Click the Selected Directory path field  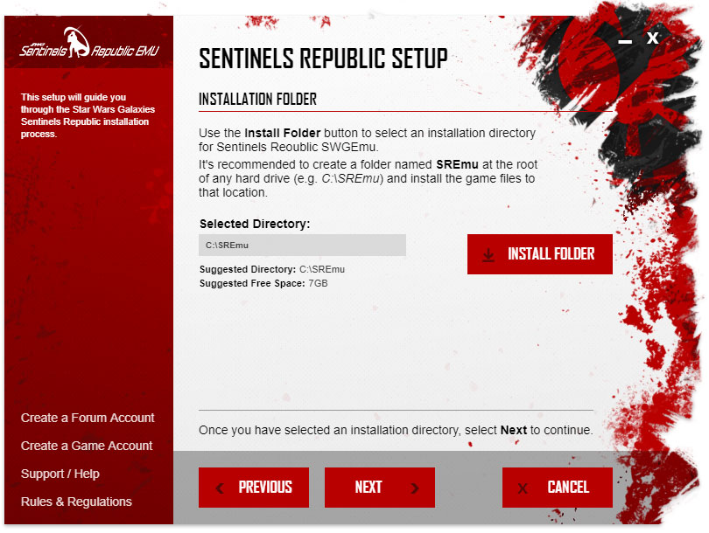click(302, 246)
